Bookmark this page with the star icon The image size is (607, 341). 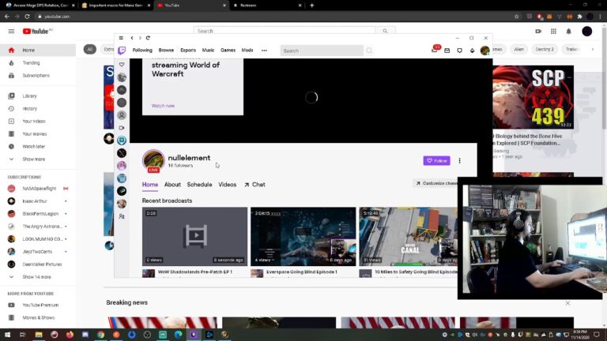pyautogui.click(x=516, y=17)
